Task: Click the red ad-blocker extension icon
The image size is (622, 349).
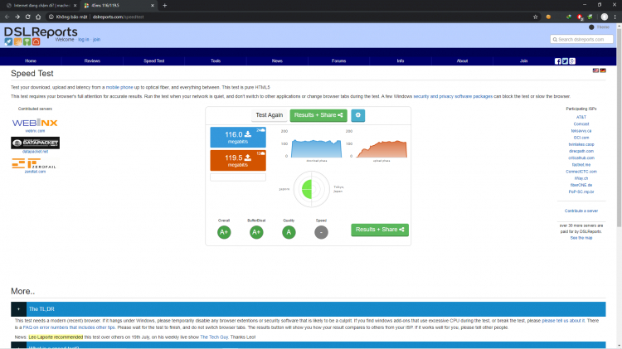Action: coord(580,17)
